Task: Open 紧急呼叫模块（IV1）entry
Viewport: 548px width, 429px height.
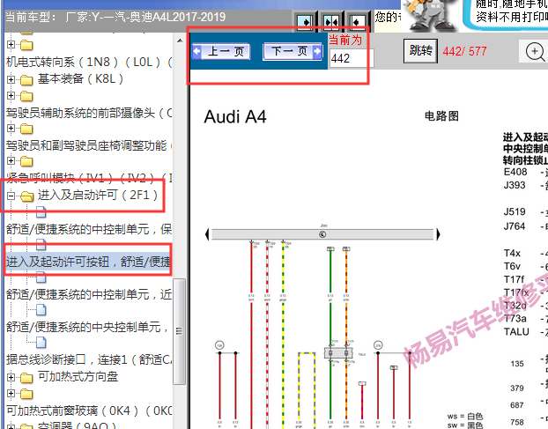Action: (89, 178)
